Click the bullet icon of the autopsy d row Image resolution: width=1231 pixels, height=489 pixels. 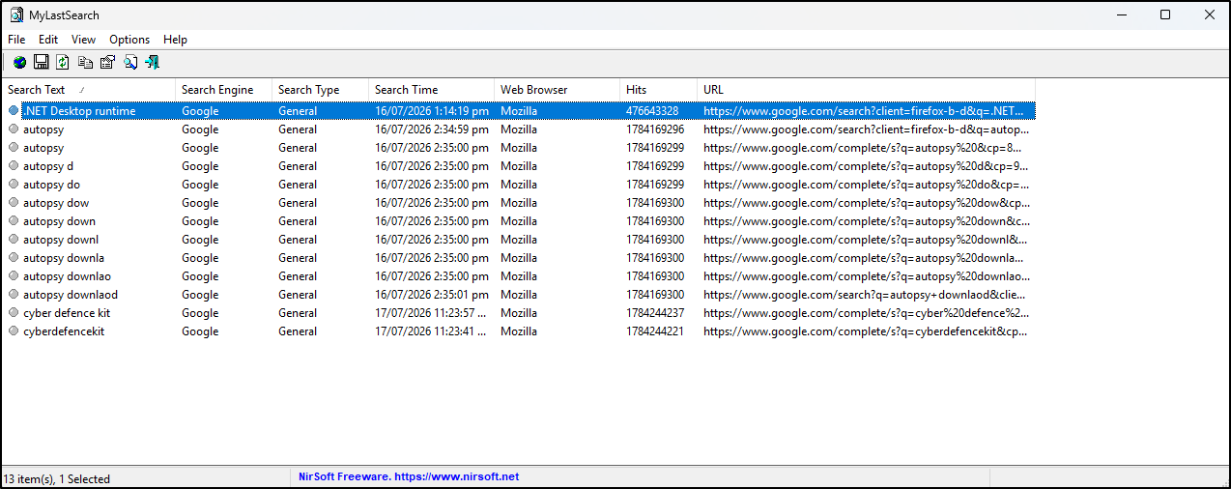click(x=14, y=166)
